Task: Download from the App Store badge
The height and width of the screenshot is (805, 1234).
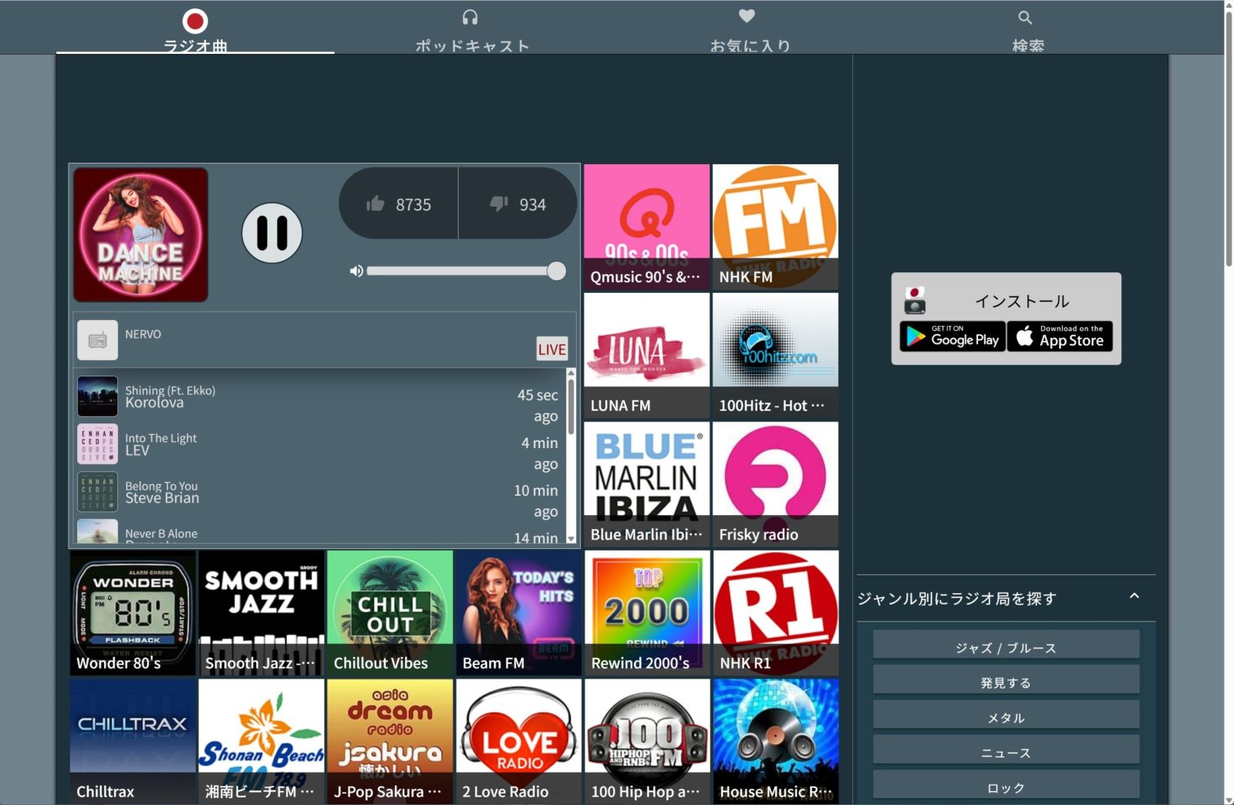Action: coord(1060,337)
